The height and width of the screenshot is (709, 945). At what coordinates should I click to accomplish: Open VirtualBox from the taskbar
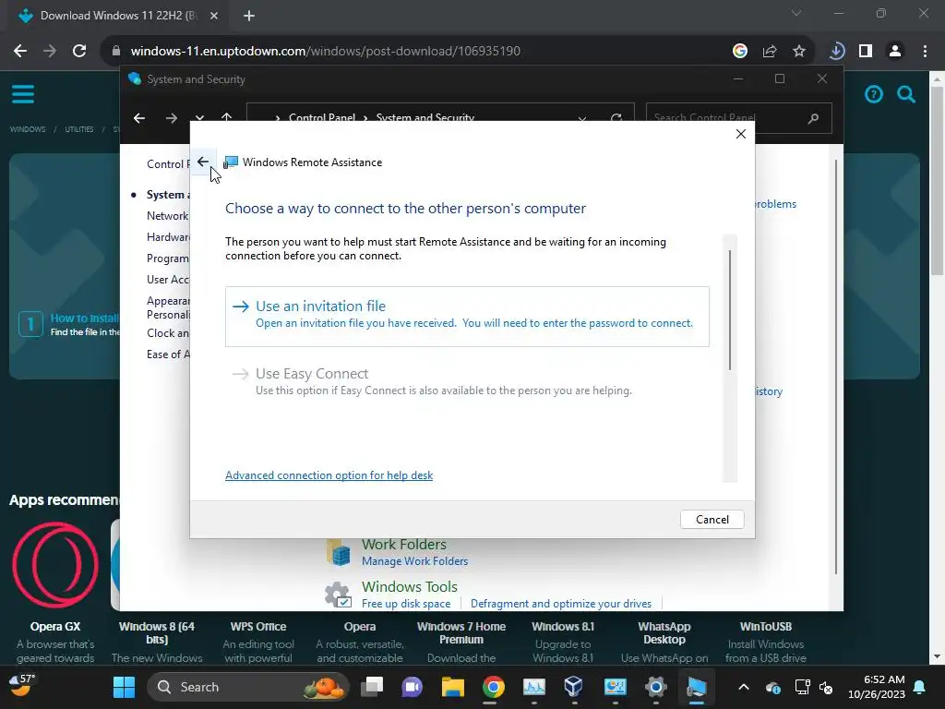click(x=574, y=687)
